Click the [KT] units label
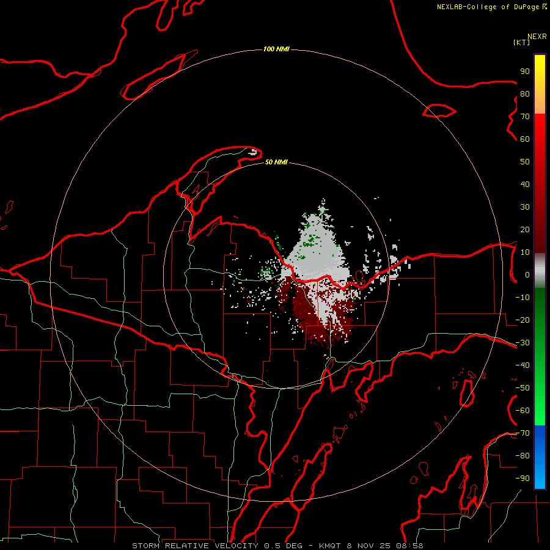550x550 pixels. point(522,42)
